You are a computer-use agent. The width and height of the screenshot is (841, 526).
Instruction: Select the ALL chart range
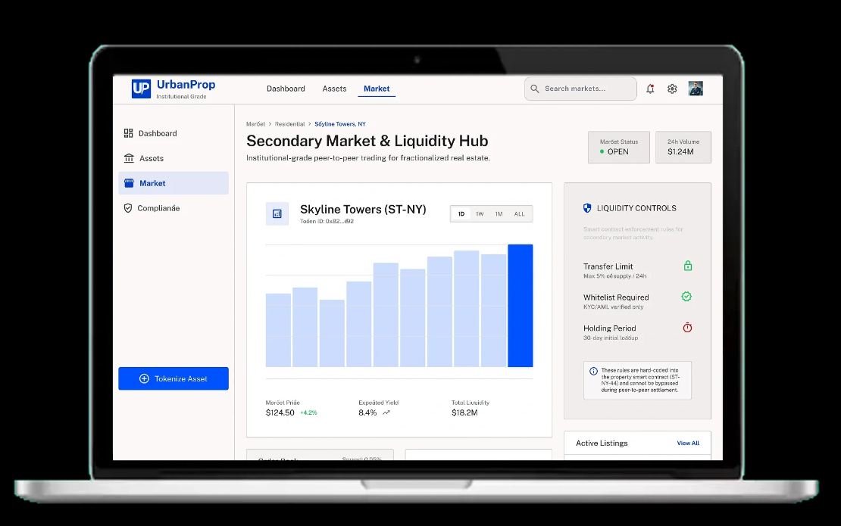coord(519,213)
